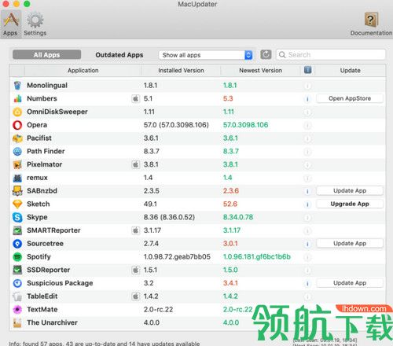The image size is (393, 346).
Task: Switch to the Outdated Apps tab
Action: click(119, 55)
